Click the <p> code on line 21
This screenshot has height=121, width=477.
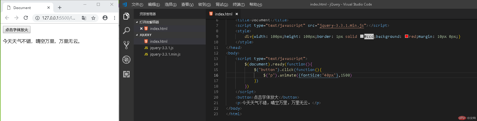[278, 103]
